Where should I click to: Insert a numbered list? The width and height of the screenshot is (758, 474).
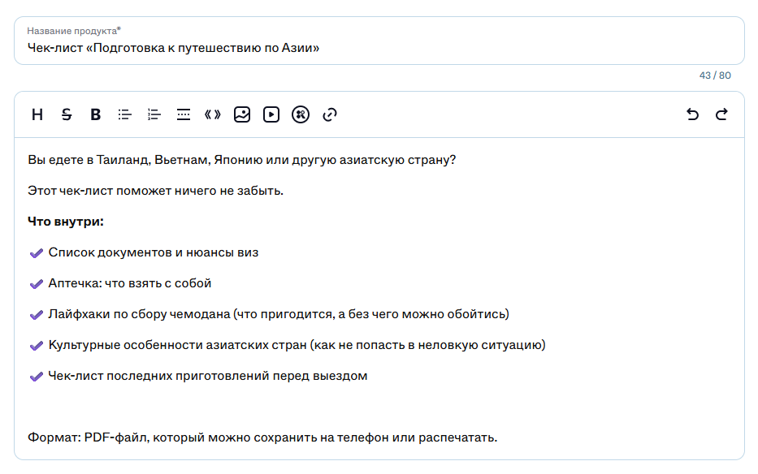pyautogui.click(x=154, y=114)
